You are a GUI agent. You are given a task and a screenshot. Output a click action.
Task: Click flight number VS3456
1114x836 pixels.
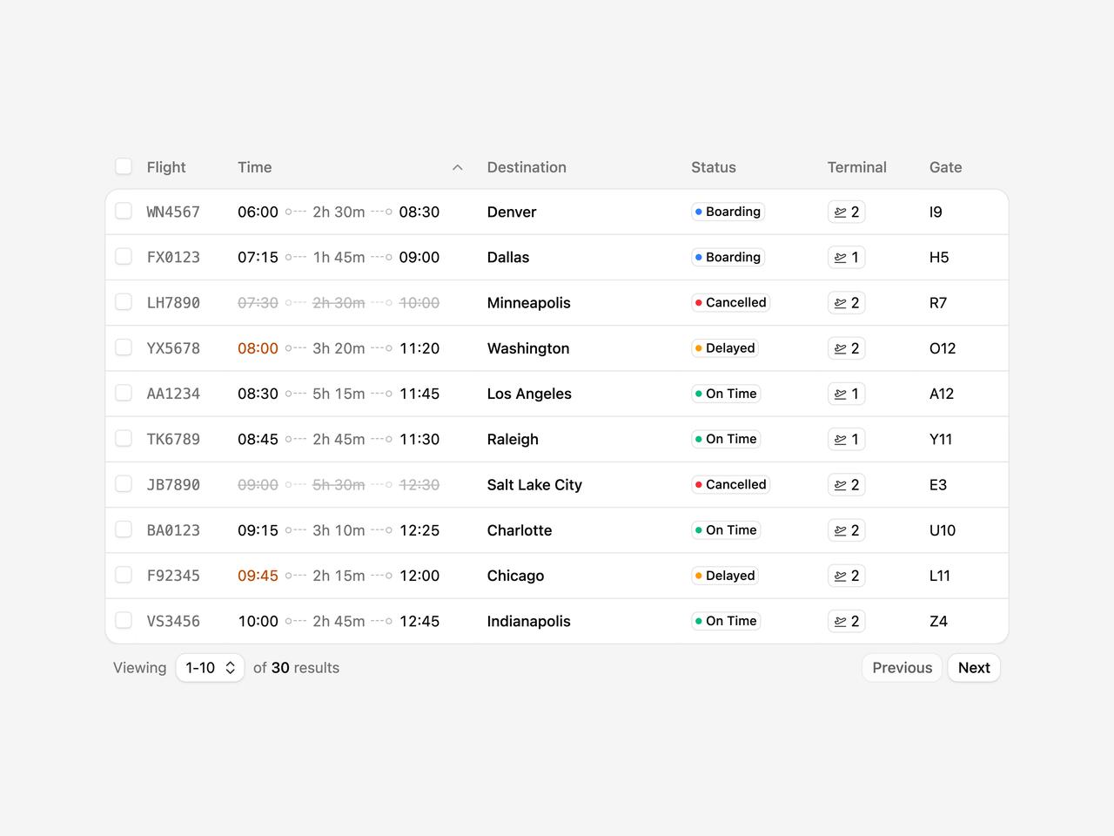173,621
